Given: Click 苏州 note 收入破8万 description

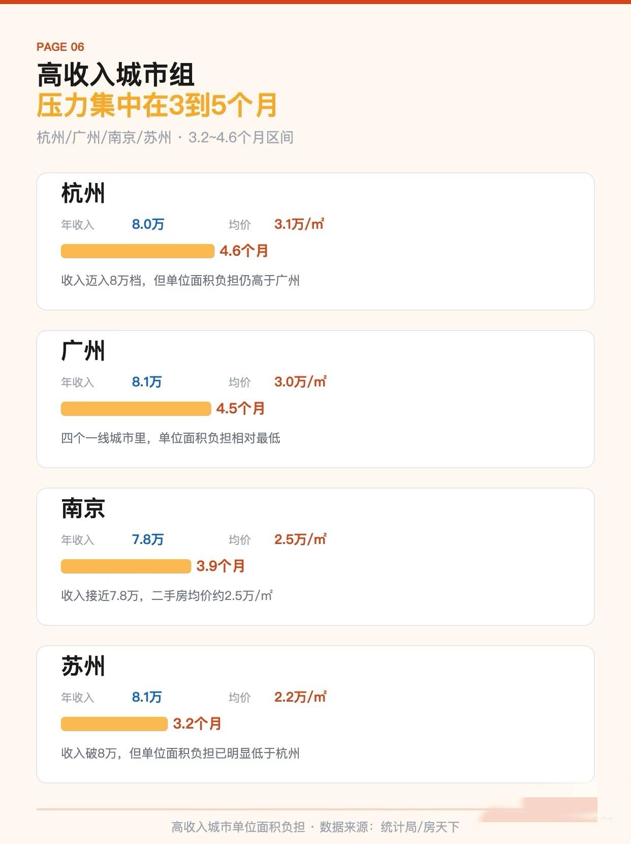Looking at the screenshot, I should 180,753.
